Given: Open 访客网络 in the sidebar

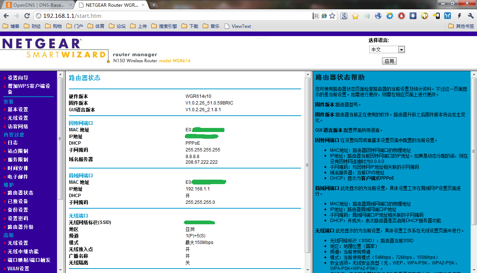Looking at the screenshot, I should tap(18, 126).
